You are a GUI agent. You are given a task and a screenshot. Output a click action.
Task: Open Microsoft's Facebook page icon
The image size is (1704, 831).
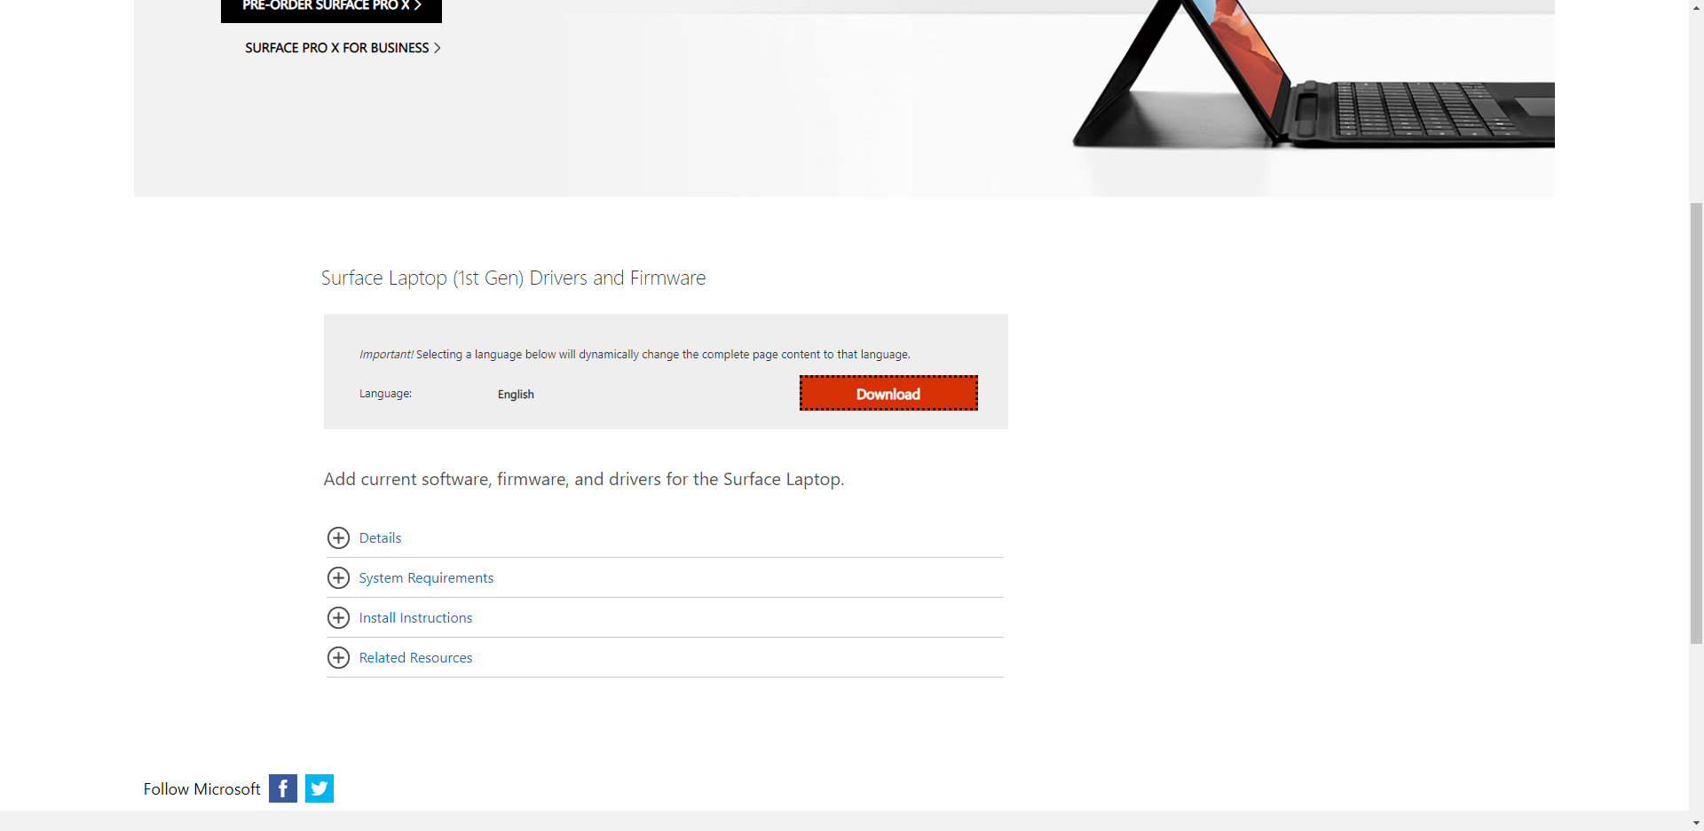click(283, 788)
